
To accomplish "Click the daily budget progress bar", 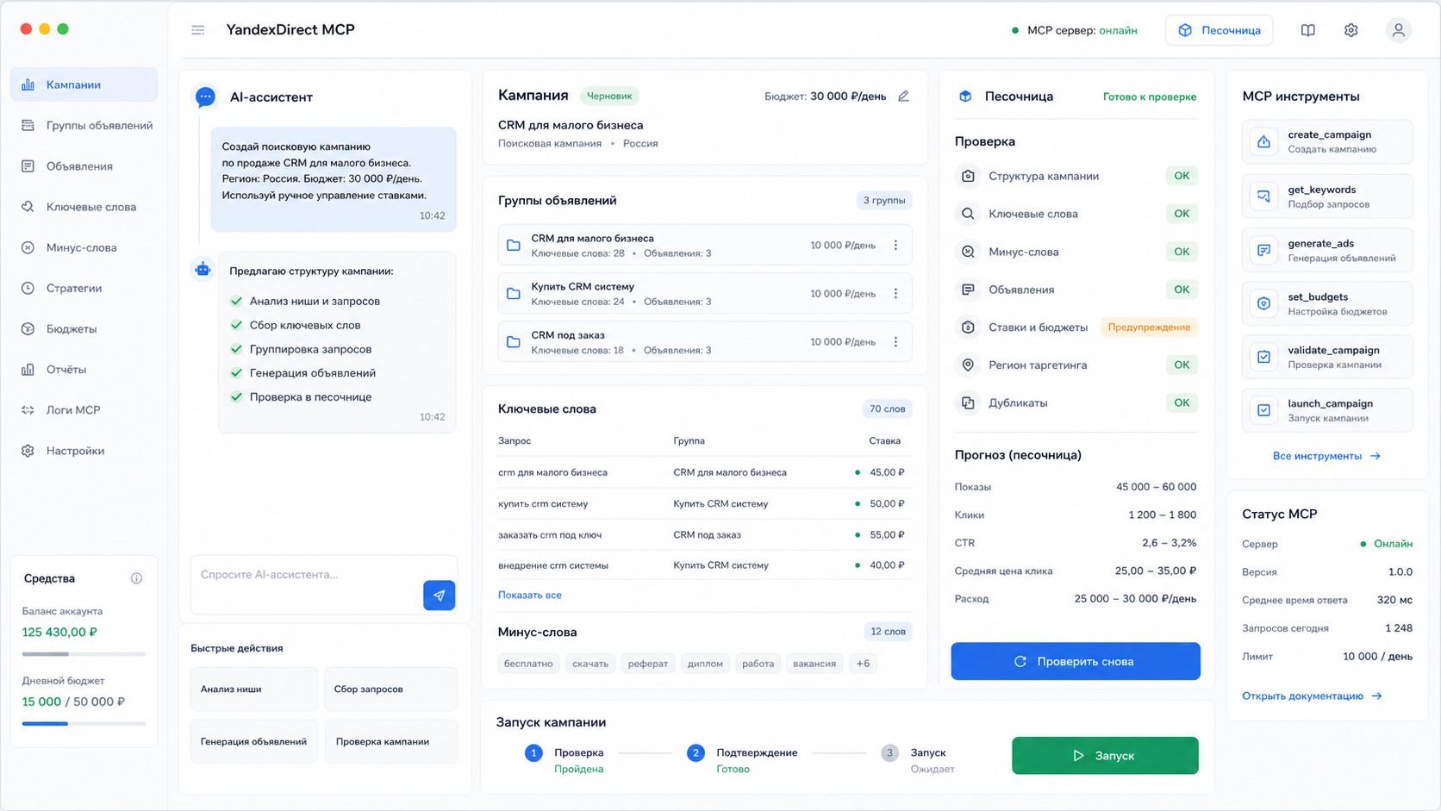I will click(84, 724).
